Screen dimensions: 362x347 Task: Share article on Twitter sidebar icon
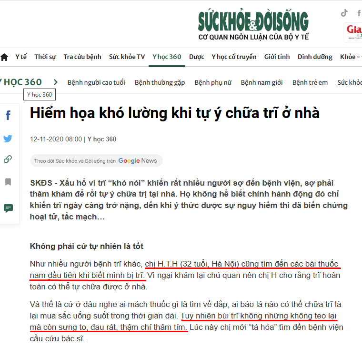[x=8, y=139]
